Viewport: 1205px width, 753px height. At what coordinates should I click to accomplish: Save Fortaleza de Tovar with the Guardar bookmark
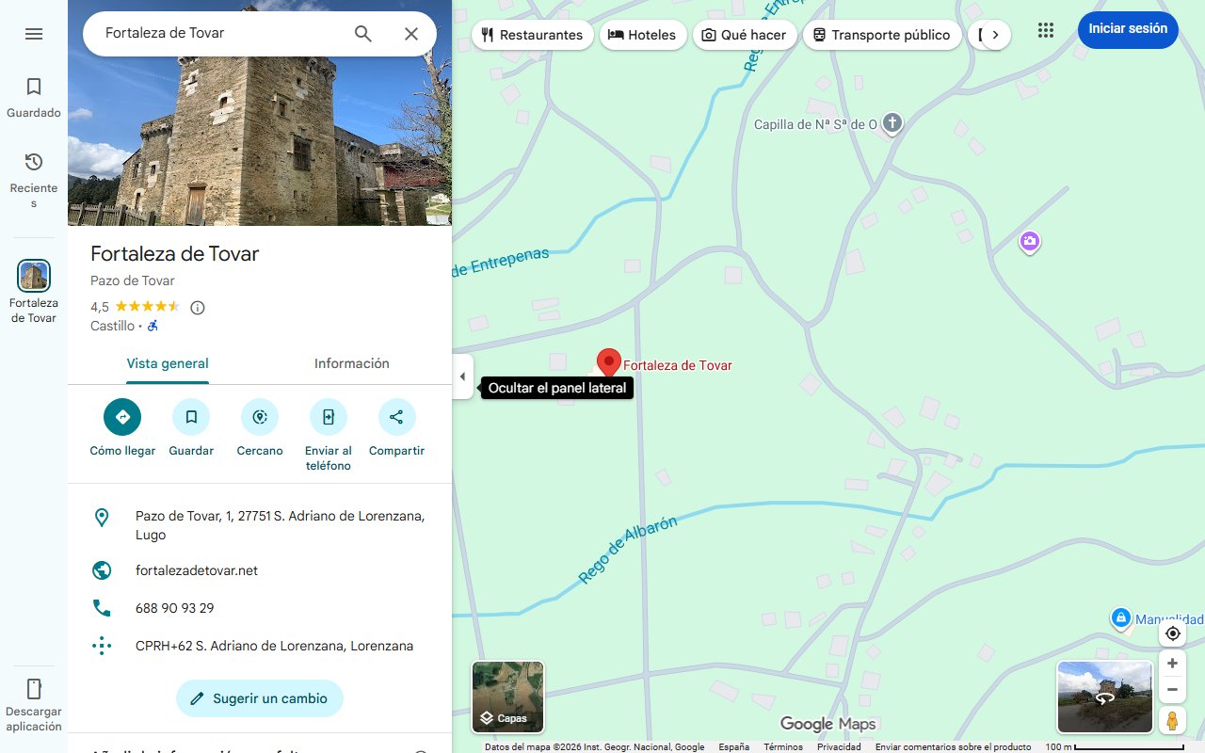pyautogui.click(x=191, y=416)
